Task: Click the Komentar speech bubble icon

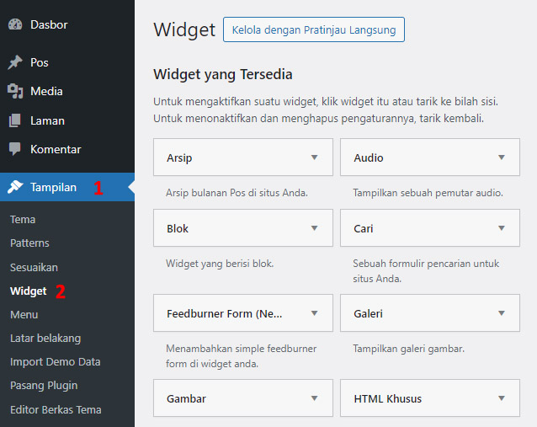Action: coord(14,149)
